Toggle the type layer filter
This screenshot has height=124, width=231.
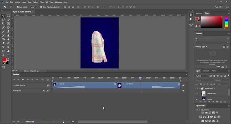coord(218,76)
